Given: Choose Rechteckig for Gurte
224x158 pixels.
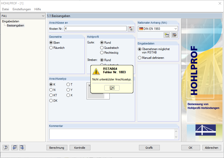Looking at the screenshot, I should (109, 53).
